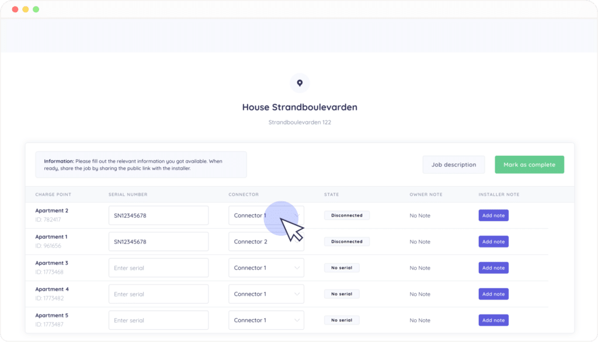Focus Apartment 1 serial number field
This screenshot has width=598, height=342.
tap(158, 242)
